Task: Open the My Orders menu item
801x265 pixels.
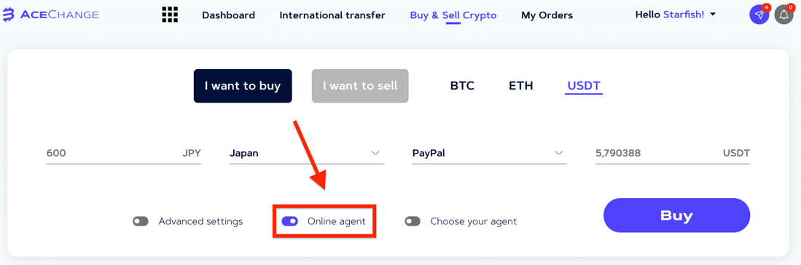Action: [547, 15]
